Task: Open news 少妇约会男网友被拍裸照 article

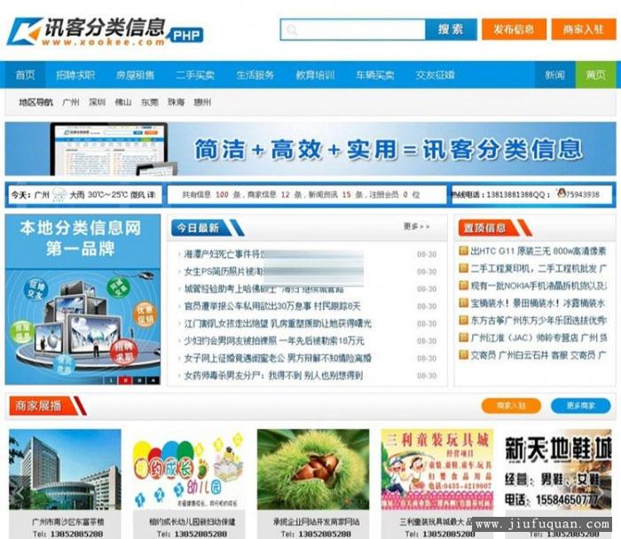Action: (274, 340)
